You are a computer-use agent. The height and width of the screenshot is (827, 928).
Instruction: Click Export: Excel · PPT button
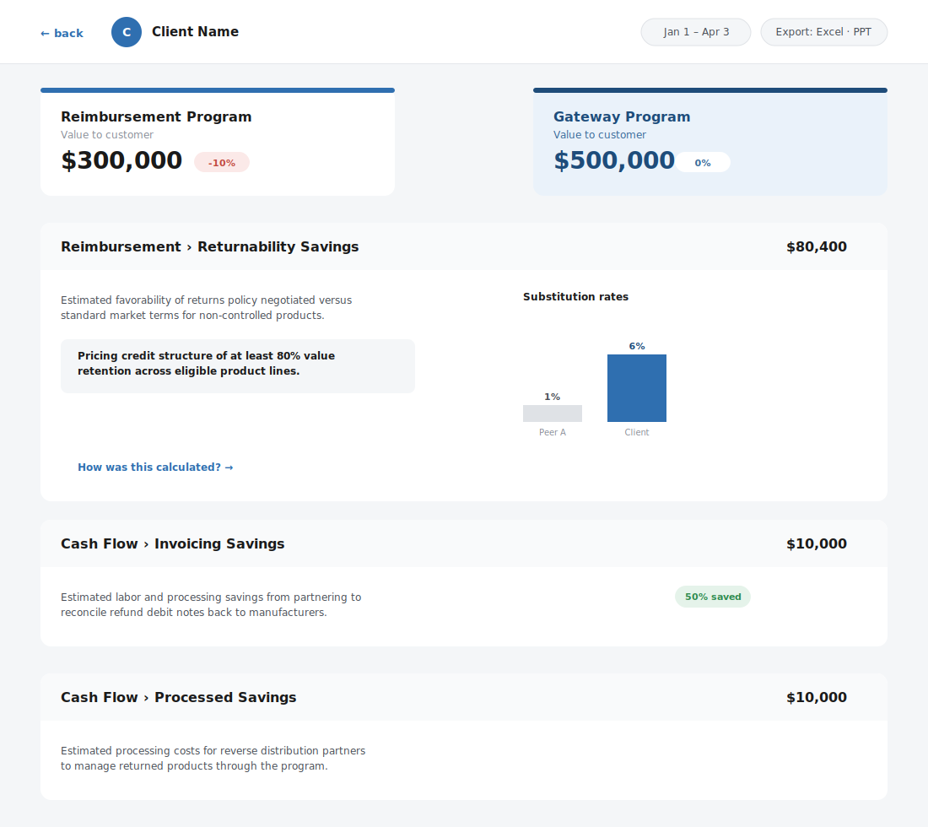[824, 32]
